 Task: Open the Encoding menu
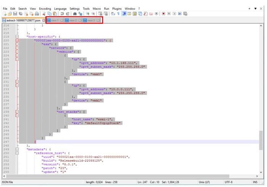tap(45, 8)
